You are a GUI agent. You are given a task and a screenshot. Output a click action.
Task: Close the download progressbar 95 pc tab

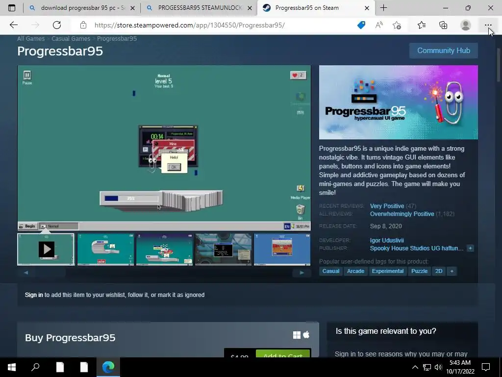(x=133, y=8)
